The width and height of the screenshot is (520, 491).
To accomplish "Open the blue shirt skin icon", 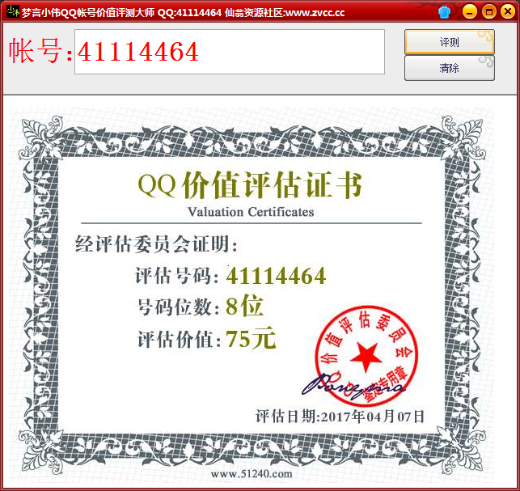I will coord(445,12).
